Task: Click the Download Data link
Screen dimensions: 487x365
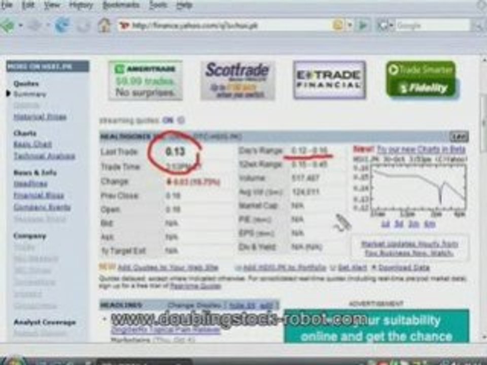Action: click(404, 267)
